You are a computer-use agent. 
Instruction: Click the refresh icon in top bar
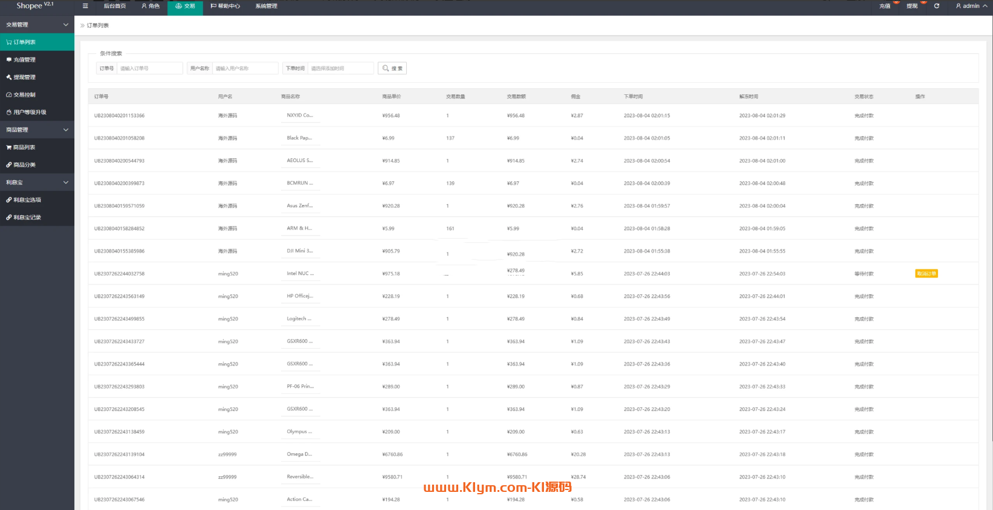pos(937,6)
